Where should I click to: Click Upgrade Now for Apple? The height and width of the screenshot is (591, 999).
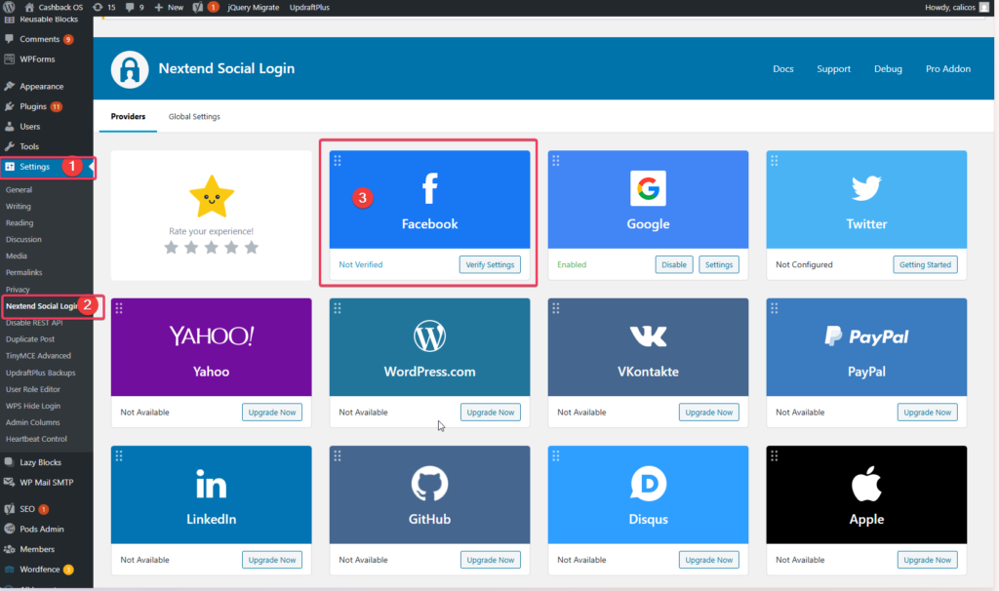[928, 561]
